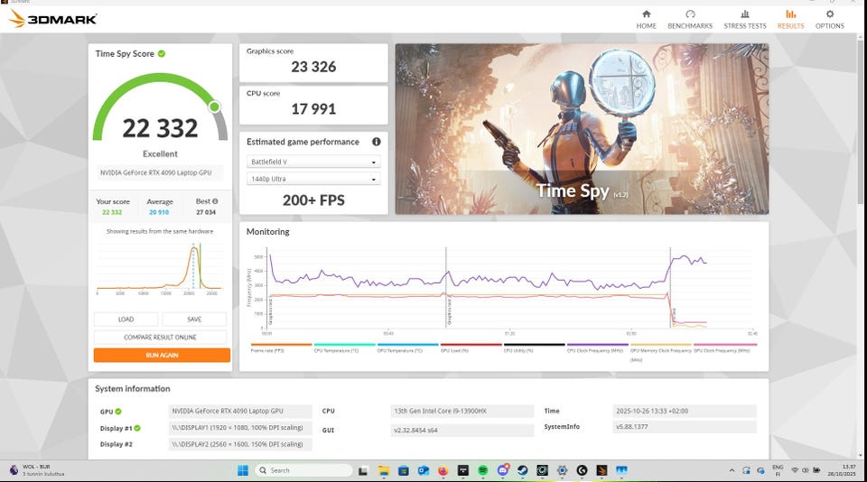Click the battery tray icon
867x482 pixels.
pyautogui.click(x=816, y=470)
